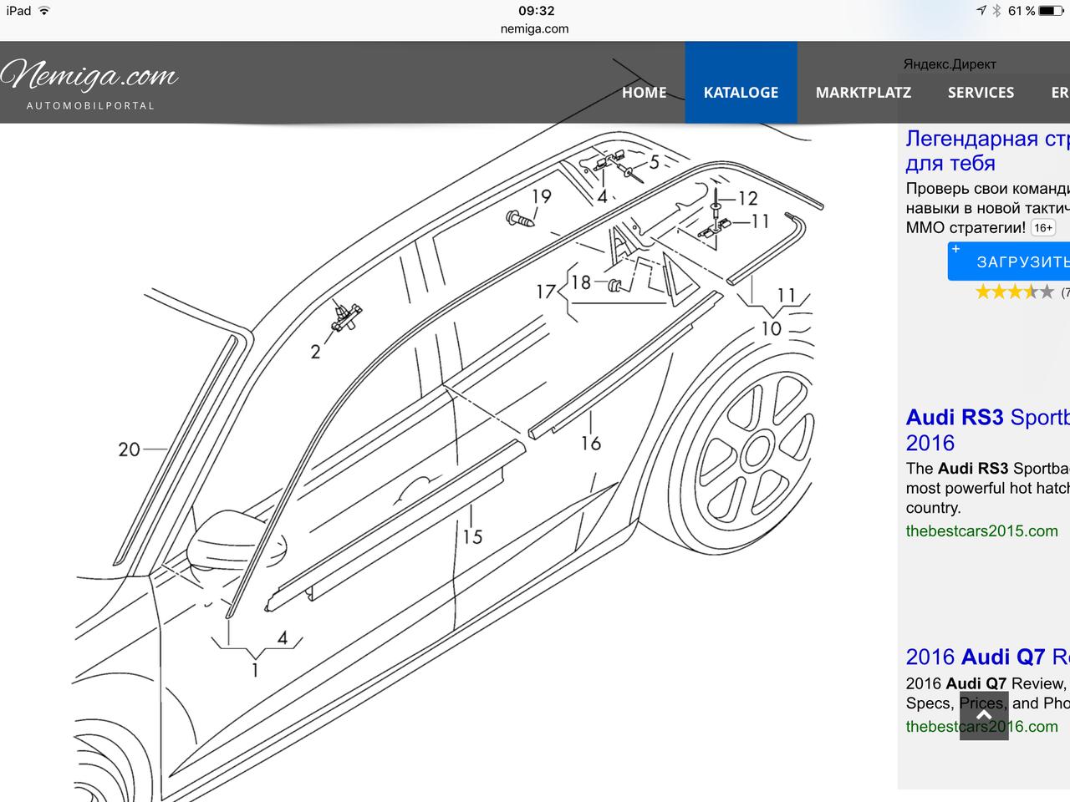Select the KATALOGE tab

741,93
